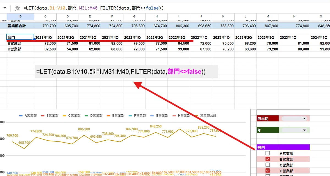Select column N header
The image size is (330, 176).
(294, 16)
